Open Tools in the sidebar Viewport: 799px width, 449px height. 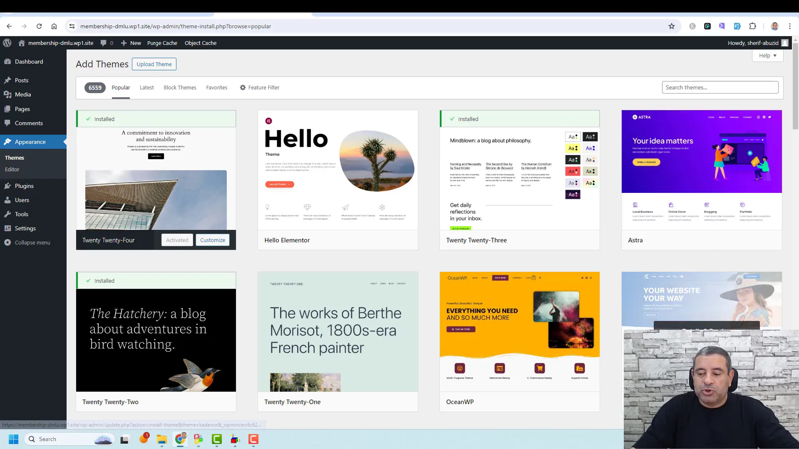33,214
